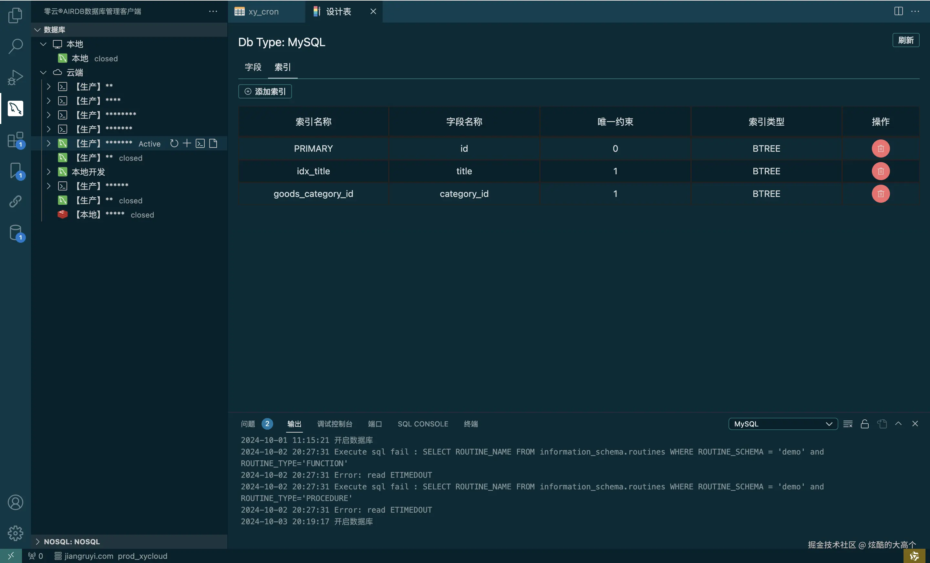Open the Run and Debug activity icon
Image resolution: width=930 pixels, height=563 pixels.
coord(15,77)
